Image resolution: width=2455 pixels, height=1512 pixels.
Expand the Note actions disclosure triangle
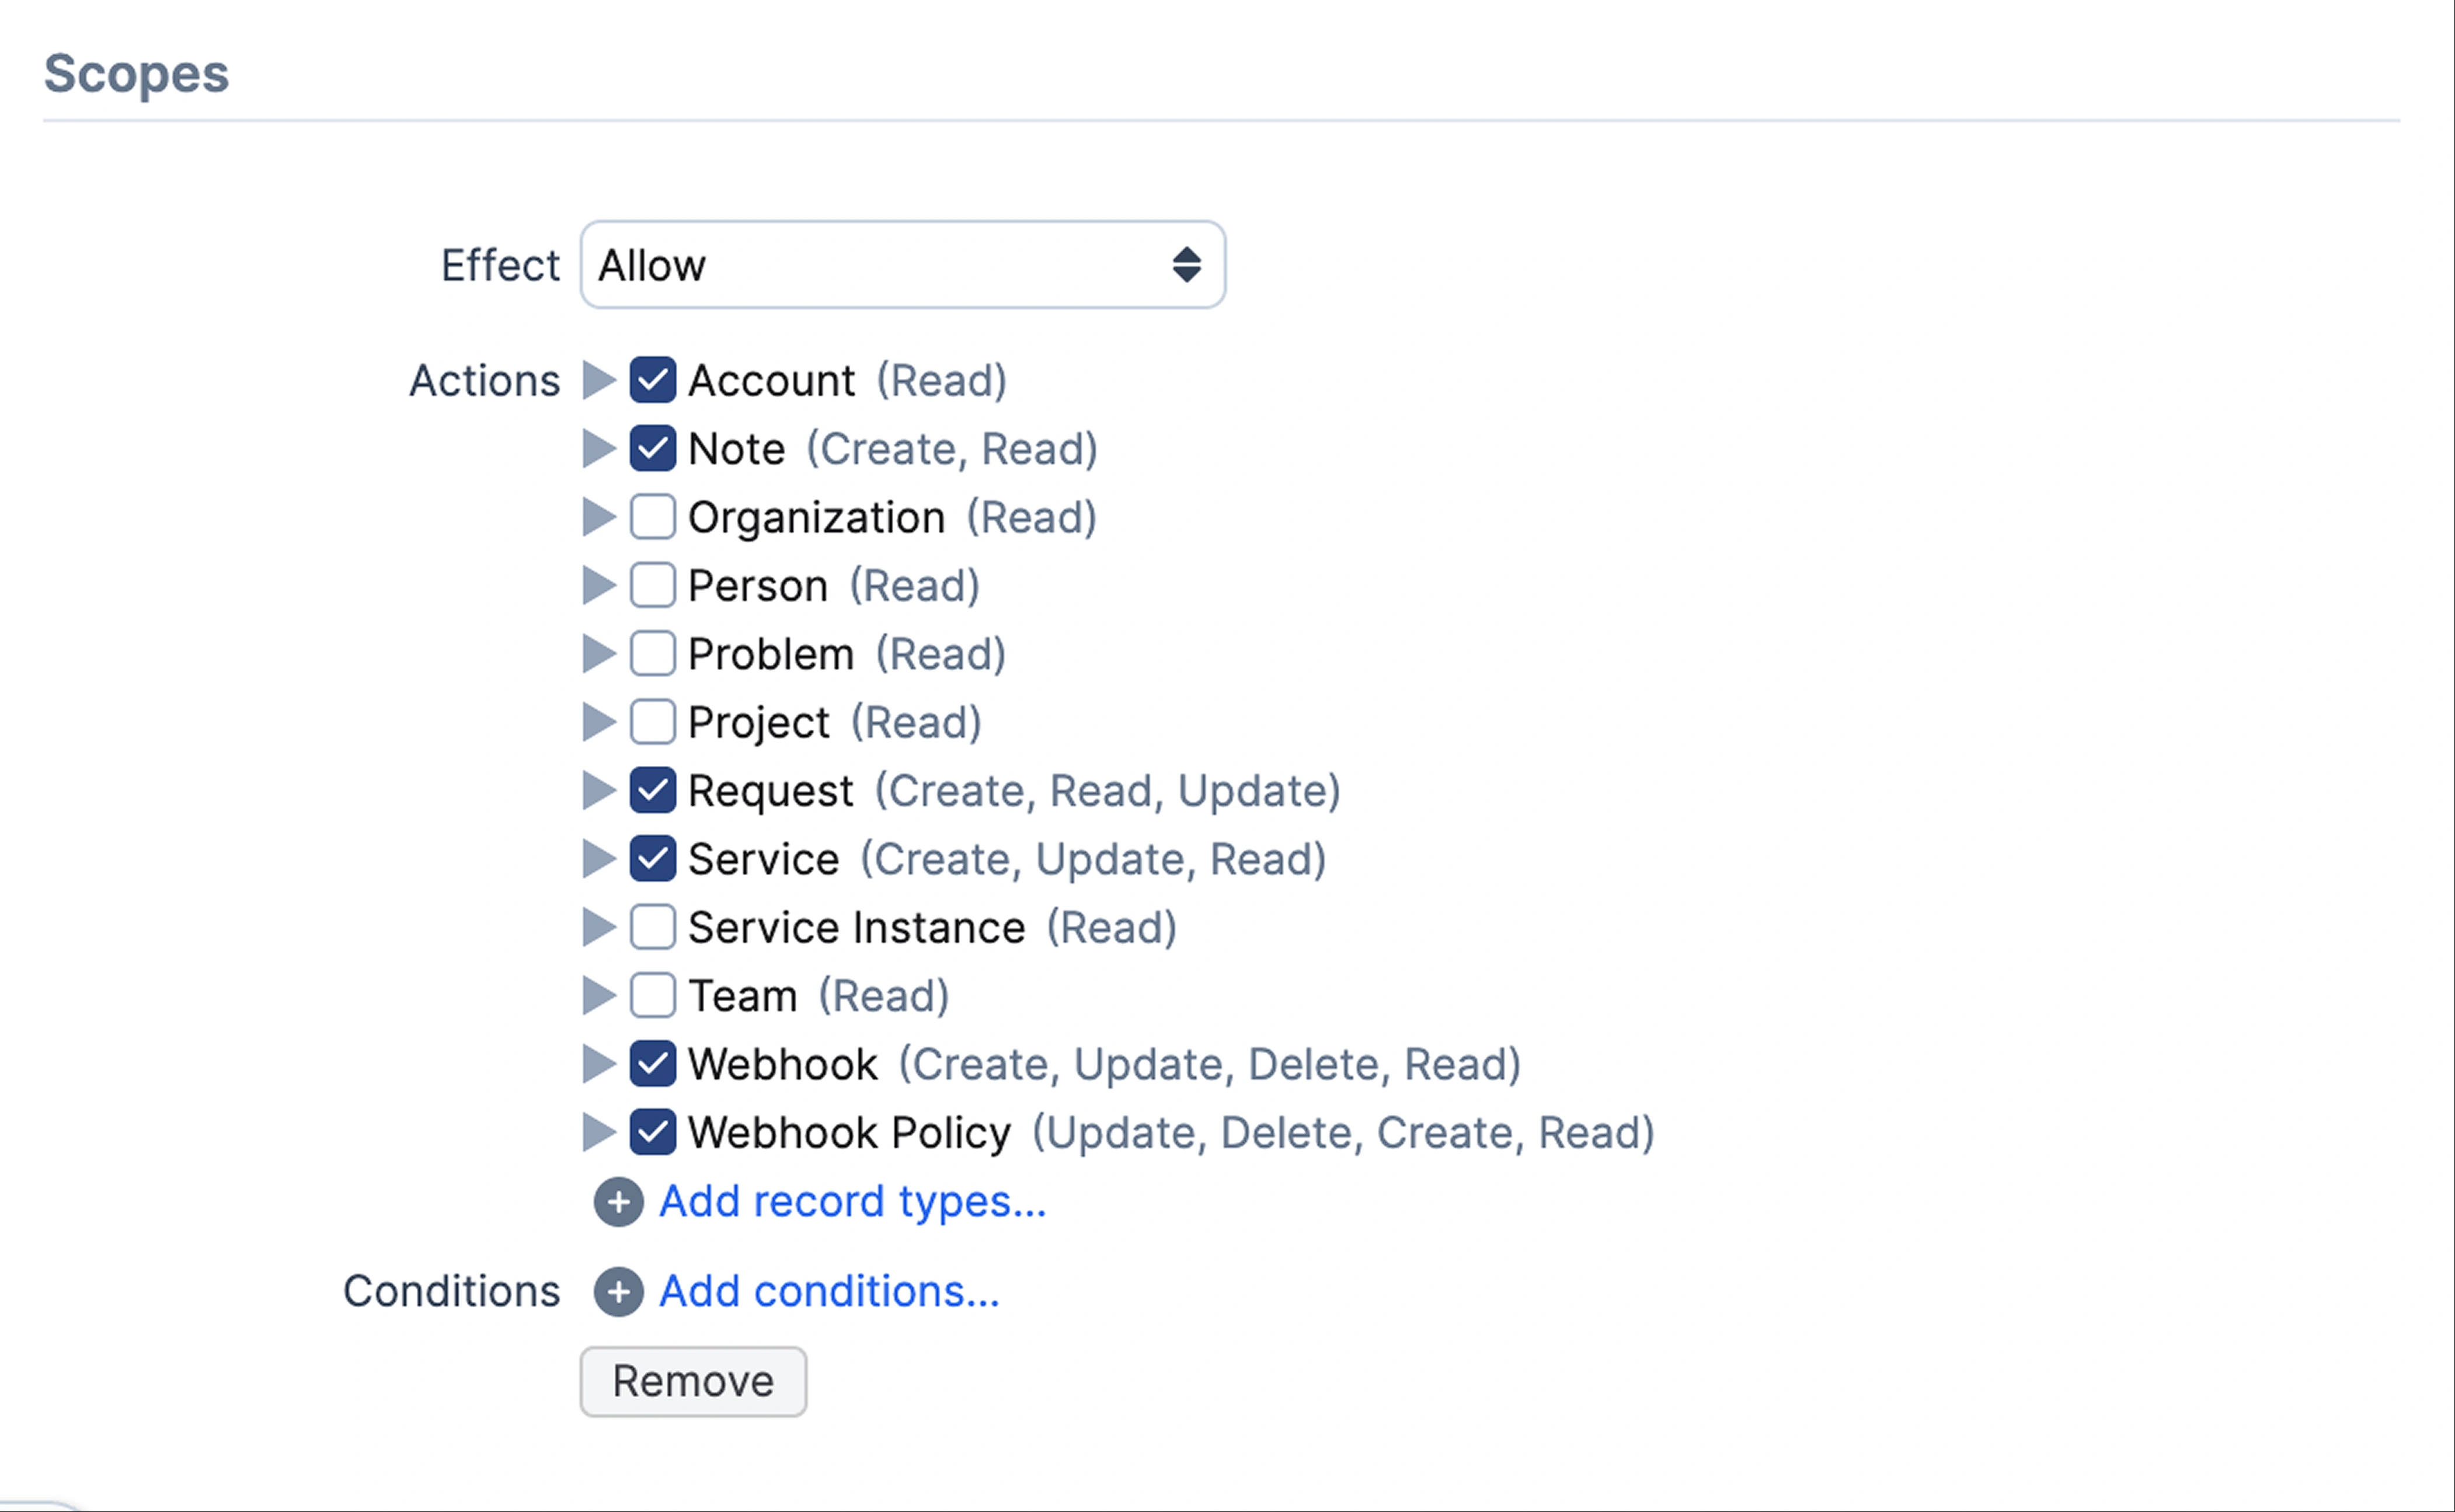point(598,449)
